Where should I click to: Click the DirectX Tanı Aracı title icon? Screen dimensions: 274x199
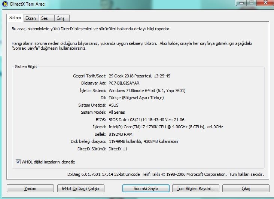click(x=5, y=4)
